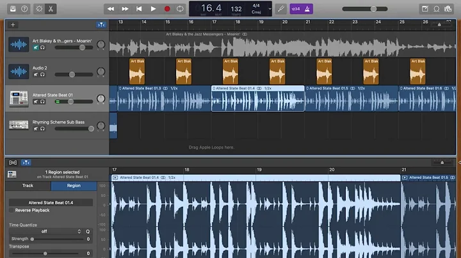Toggle editor Catch Playhead button
461x258 pixels.
(26, 162)
